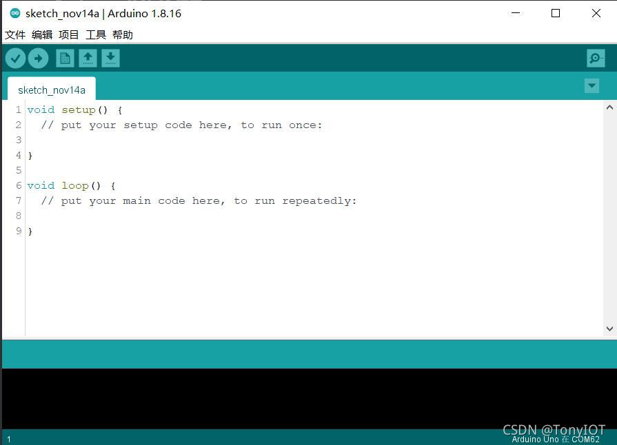
Task: Click line number 3 empty line
Action: 19,140
